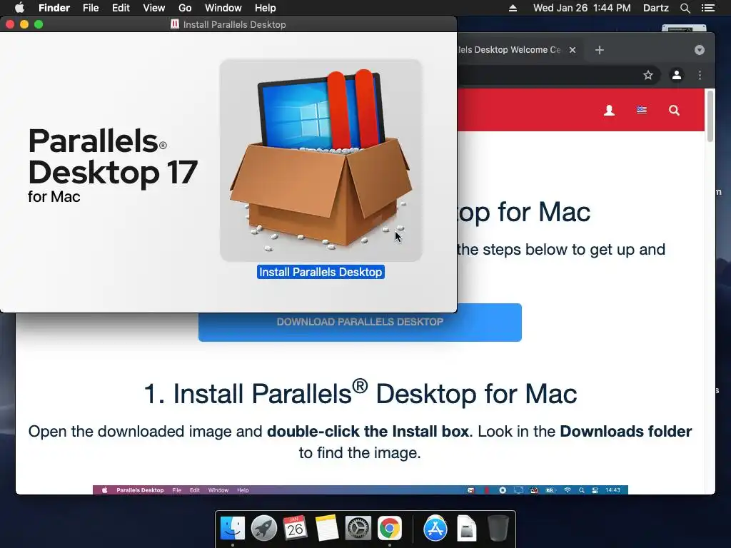Click the drive icon on desktop top-right
Viewport: 731px width, 548px height.
click(684, 29)
